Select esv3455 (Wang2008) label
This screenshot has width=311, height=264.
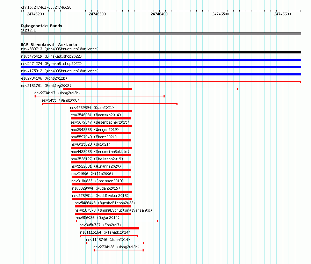(60, 100)
